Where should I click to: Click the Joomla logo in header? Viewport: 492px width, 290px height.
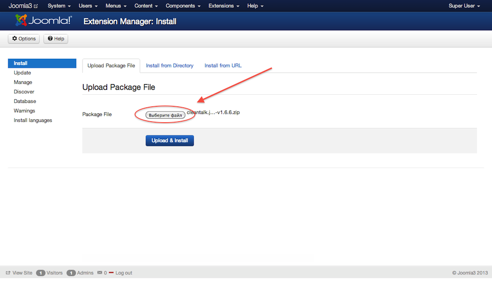tap(44, 21)
